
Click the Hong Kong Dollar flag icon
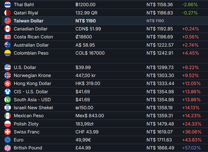pos(7,83)
